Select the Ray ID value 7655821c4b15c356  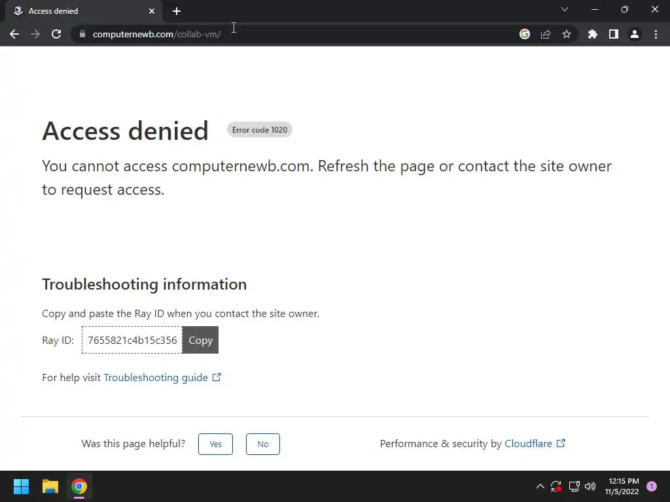click(x=132, y=340)
